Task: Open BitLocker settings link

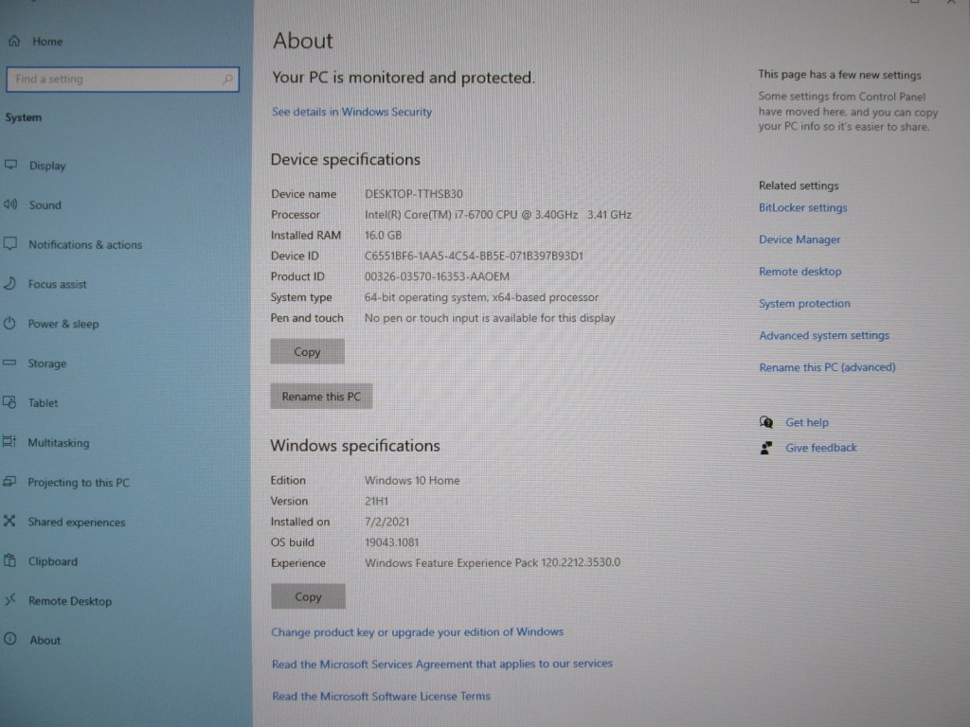Action: (803, 207)
